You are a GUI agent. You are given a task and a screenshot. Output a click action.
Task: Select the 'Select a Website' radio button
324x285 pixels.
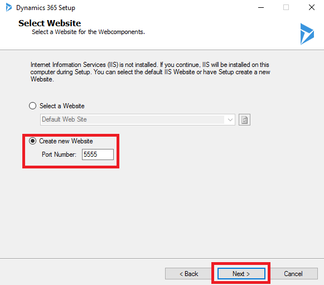pos(33,106)
